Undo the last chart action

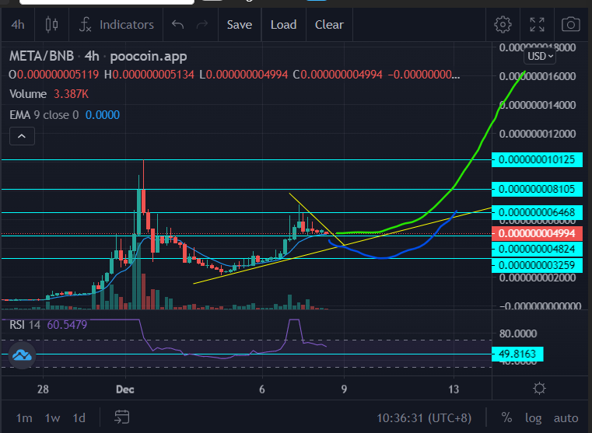(x=177, y=25)
